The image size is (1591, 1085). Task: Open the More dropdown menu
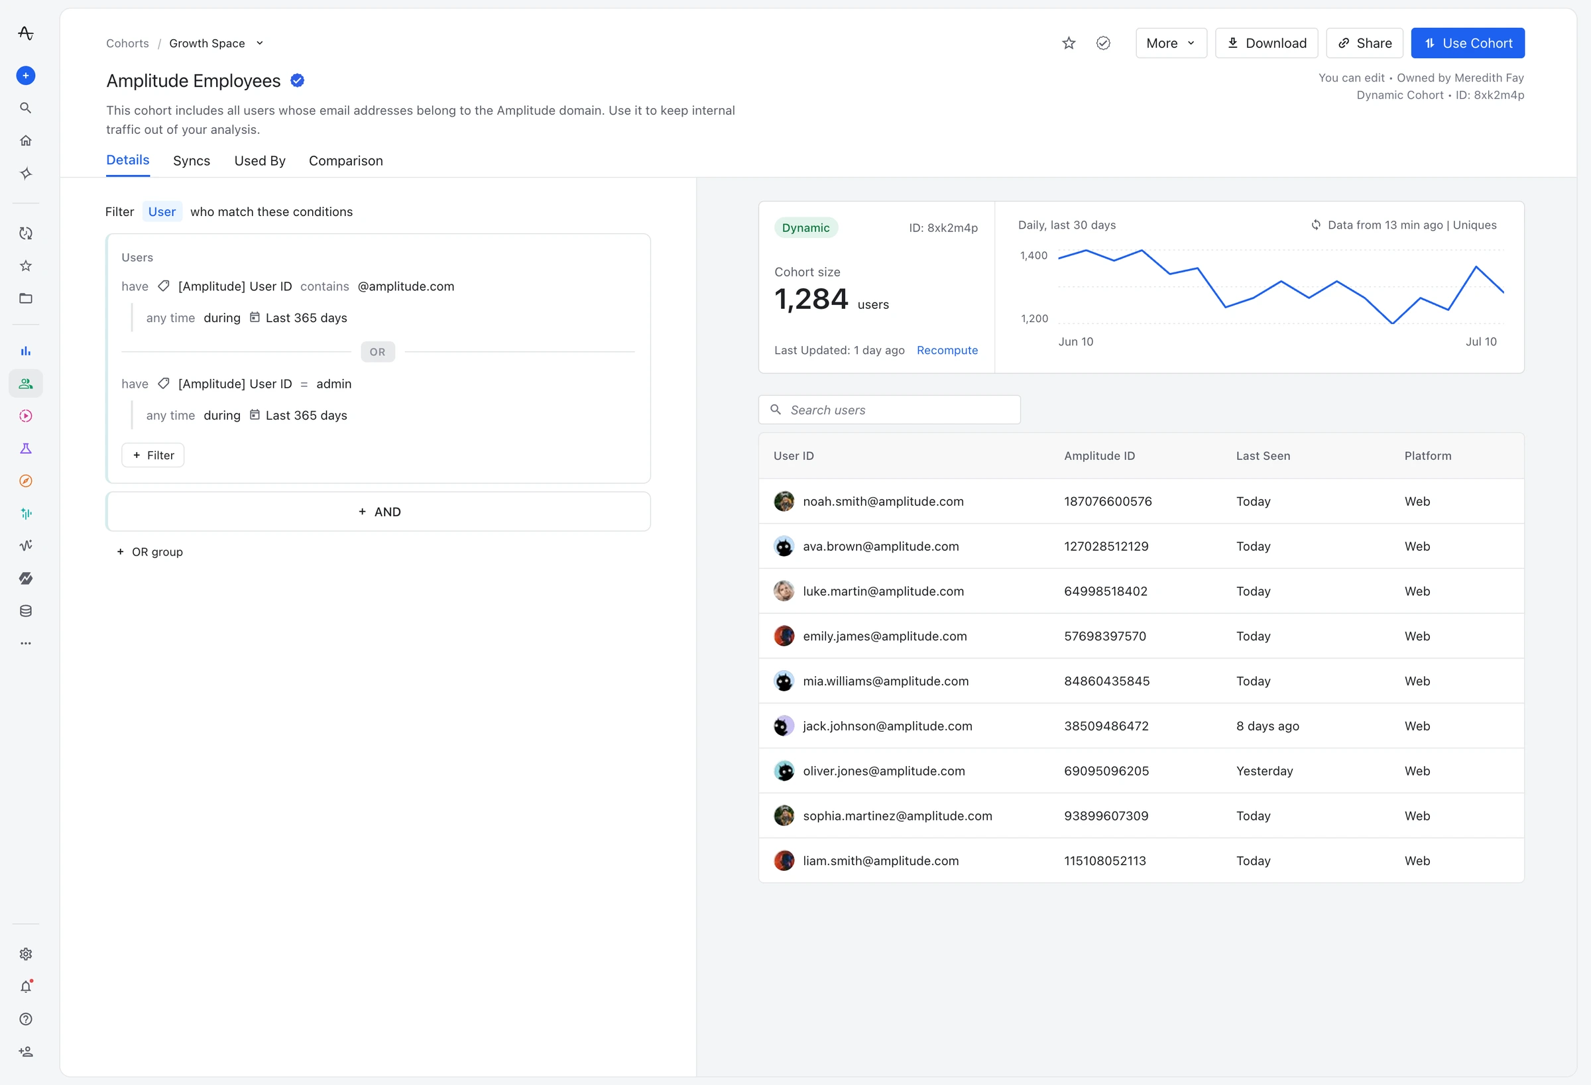point(1171,43)
